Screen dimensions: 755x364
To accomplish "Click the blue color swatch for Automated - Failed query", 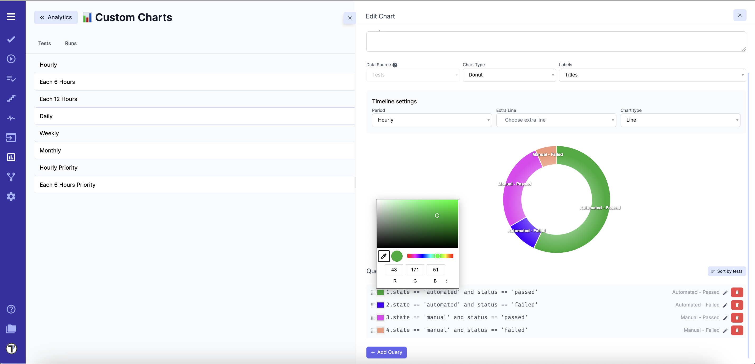I will click(380, 305).
